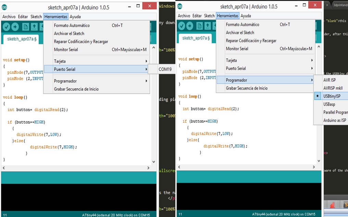Expand Puerto Serial submenu in the USBtinyISP window
Screen dimensions: 348x217
click(x=266, y=69)
